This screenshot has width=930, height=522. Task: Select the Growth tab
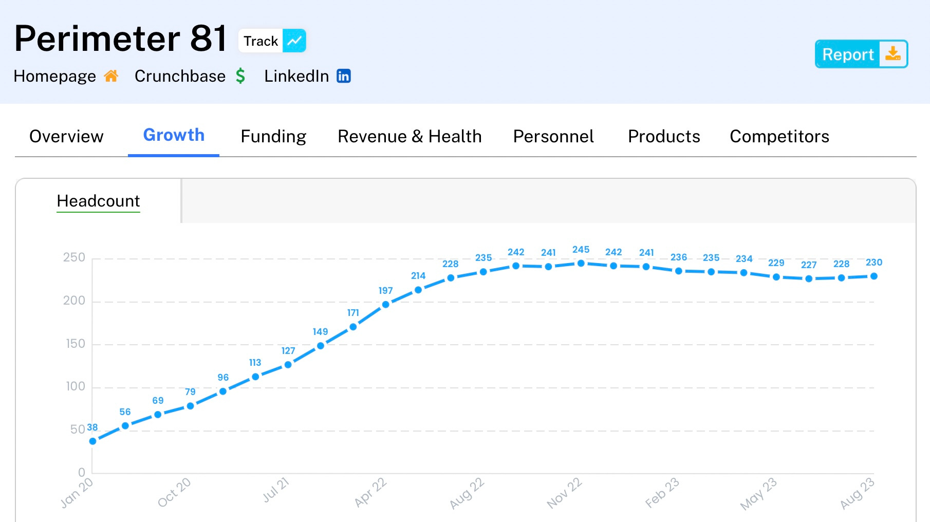coord(174,135)
